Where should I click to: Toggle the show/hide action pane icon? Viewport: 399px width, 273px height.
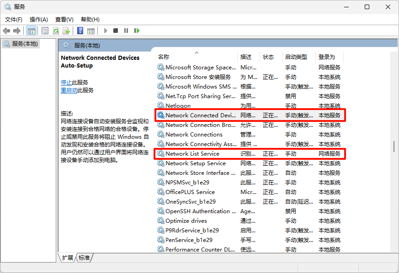coord(91,31)
